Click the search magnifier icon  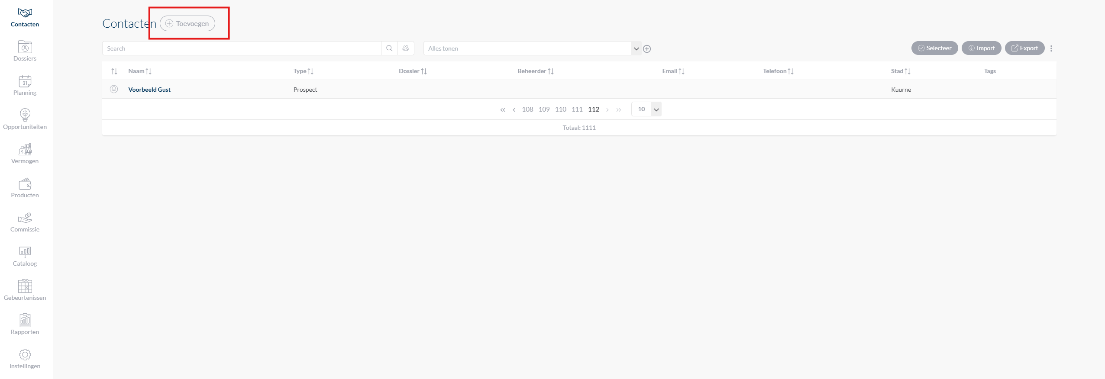389,48
